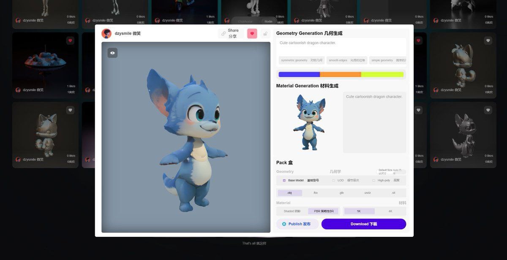Screen dimensions: 507x260
Task: Click the unlock padlock icon beside the heart
Action: click(265, 34)
